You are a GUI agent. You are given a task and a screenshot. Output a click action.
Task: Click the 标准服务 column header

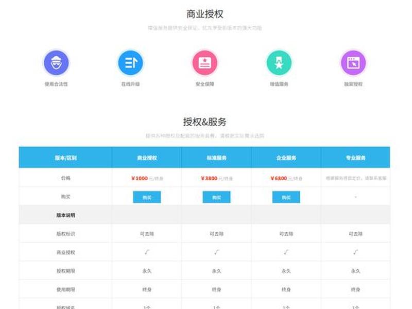pos(216,158)
